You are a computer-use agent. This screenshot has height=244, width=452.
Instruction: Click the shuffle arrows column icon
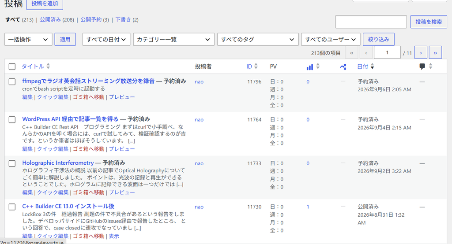pos(343,67)
